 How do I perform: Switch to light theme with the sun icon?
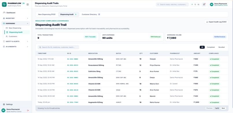pos(192,4)
